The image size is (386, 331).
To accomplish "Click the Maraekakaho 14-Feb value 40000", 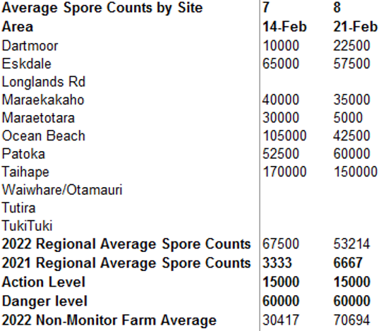I will (x=281, y=100).
